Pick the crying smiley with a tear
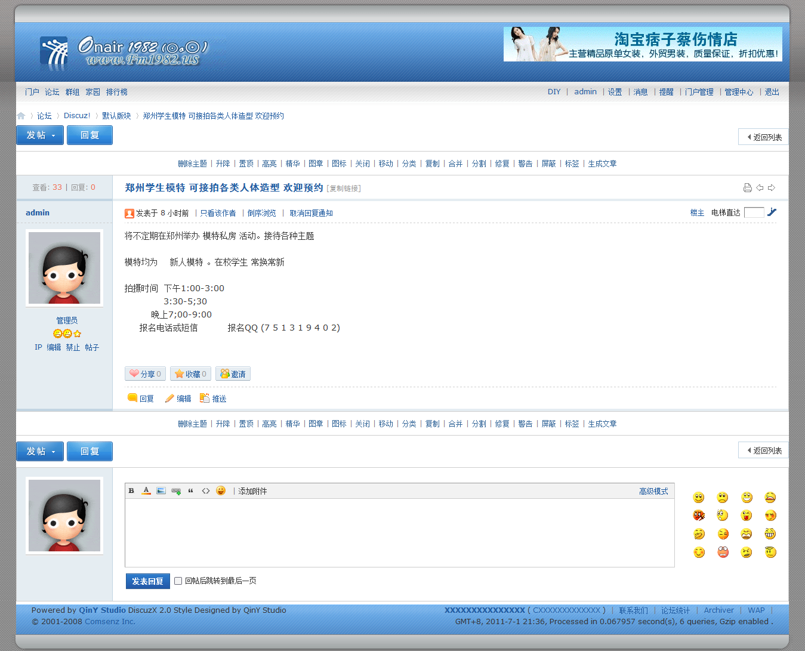Viewport: 805px width, 651px height. click(x=770, y=498)
